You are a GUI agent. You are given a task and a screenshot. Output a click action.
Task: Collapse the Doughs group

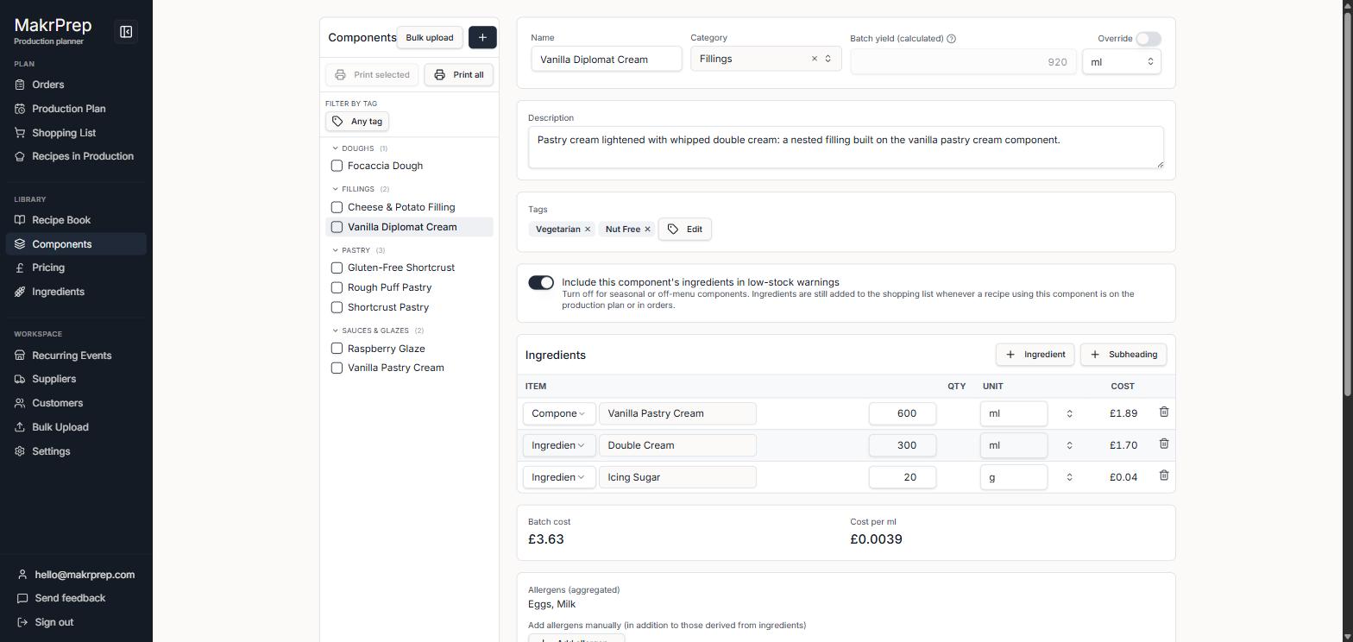point(336,148)
